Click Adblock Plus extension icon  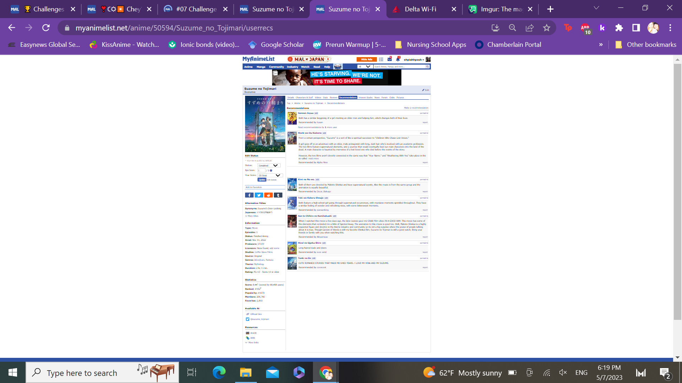coord(585,28)
